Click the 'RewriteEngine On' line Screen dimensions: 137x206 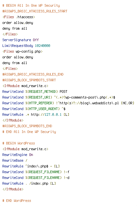(x=18, y=155)
